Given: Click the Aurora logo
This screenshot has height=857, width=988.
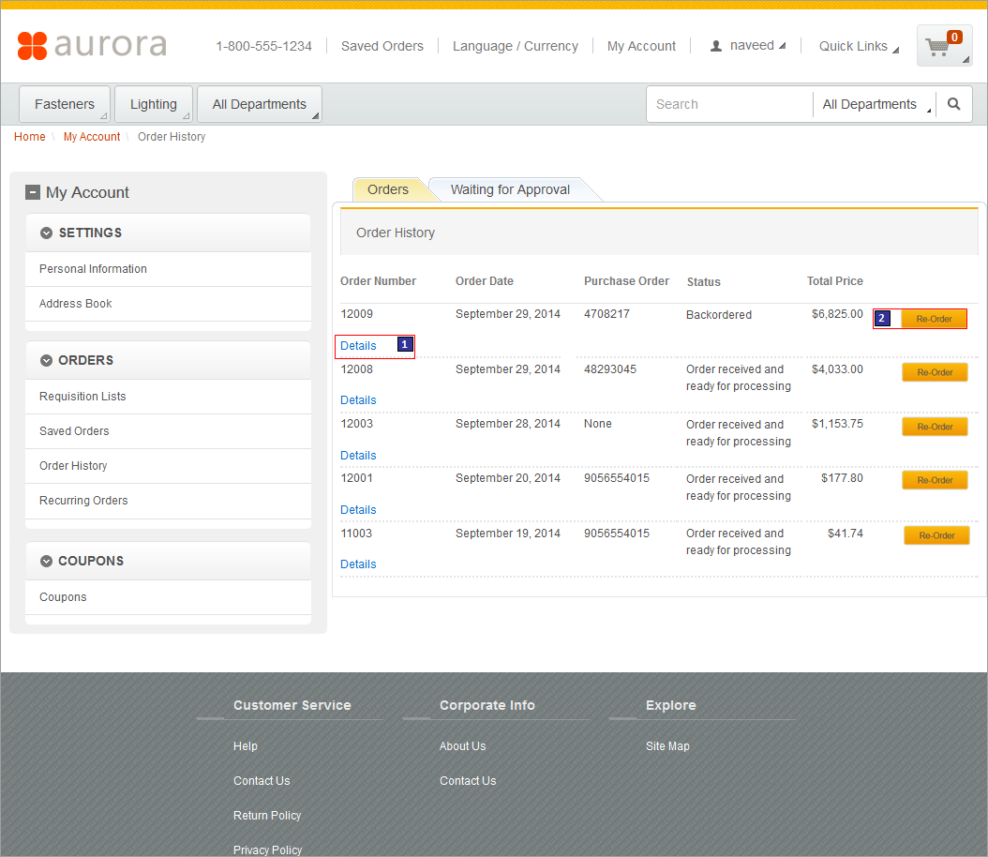Looking at the screenshot, I should 92,45.
